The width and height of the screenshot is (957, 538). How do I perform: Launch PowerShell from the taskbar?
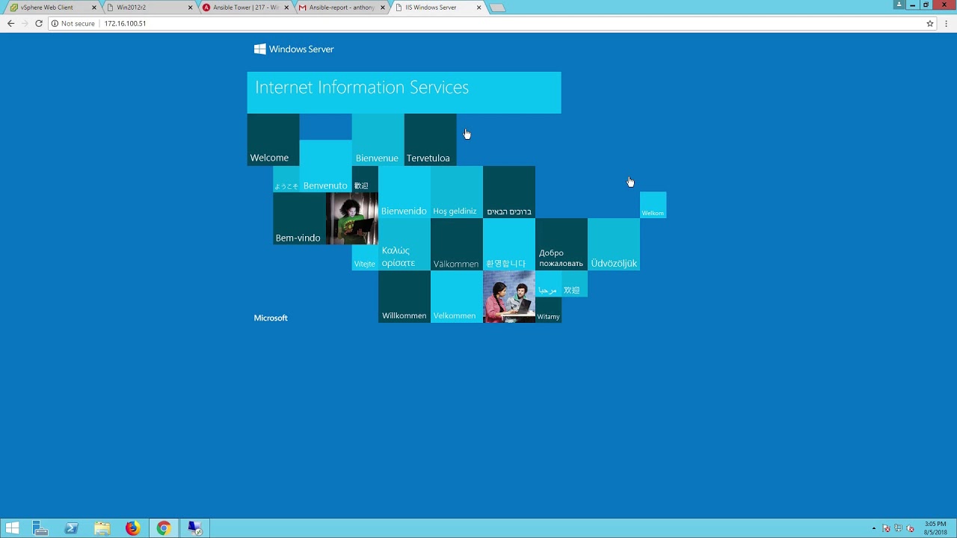[72, 528]
